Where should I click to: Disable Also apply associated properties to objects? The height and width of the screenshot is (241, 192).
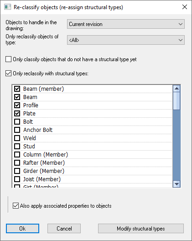coord(16,206)
